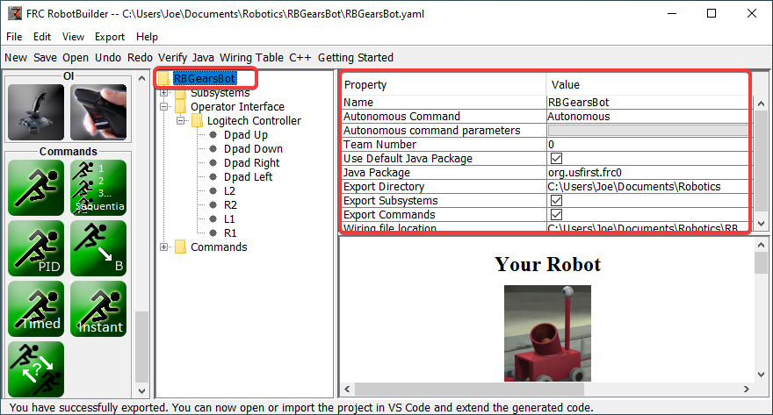Image resolution: width=773 pixels, height=415 pixels.
Task: Pick the basic Command palette icon
Action: click(x=36, y=188)
